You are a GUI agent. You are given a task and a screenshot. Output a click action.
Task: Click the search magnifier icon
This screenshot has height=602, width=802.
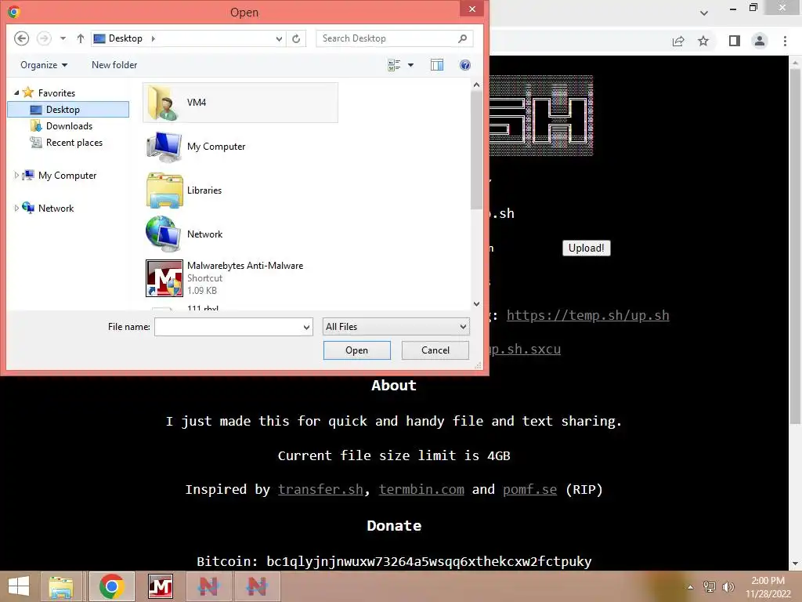tap(463, 38)
